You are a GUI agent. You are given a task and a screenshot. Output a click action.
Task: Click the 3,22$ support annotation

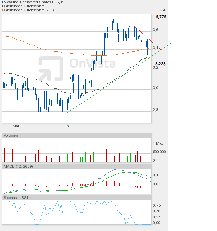tap(160, 64)
